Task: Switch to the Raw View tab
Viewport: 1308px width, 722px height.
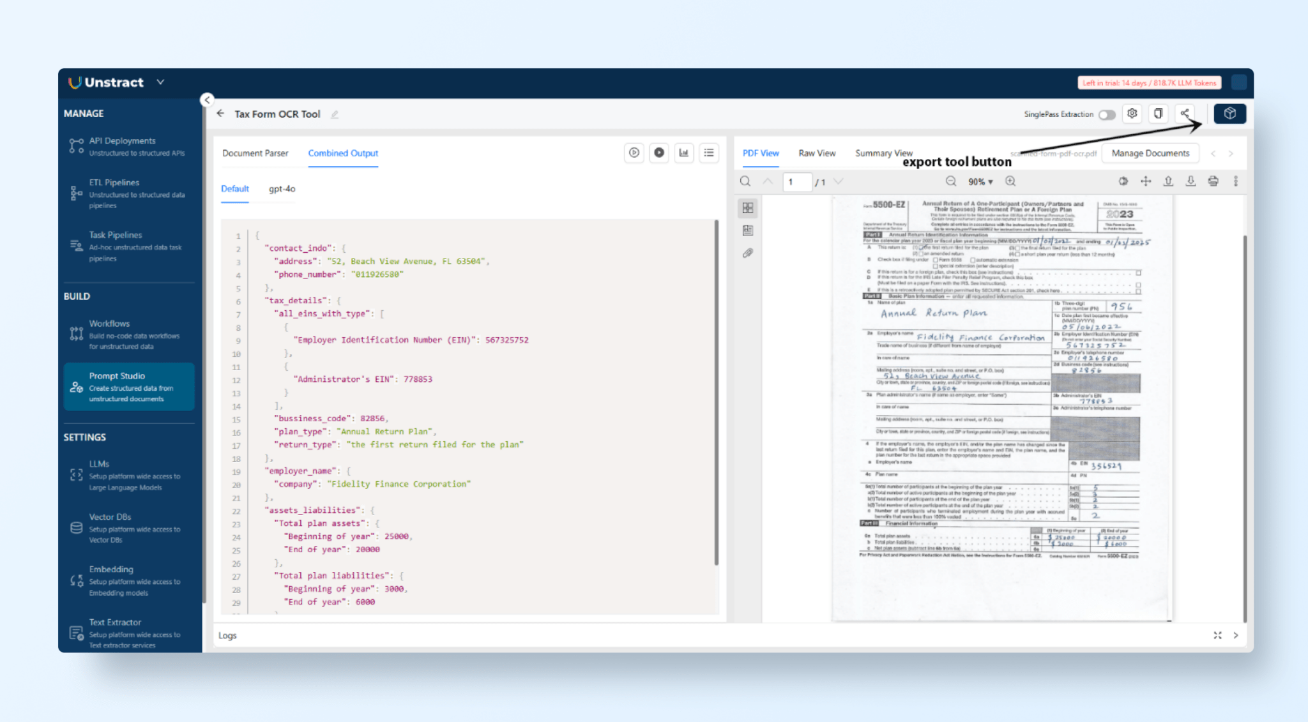Action: click(x=816, y=153)
